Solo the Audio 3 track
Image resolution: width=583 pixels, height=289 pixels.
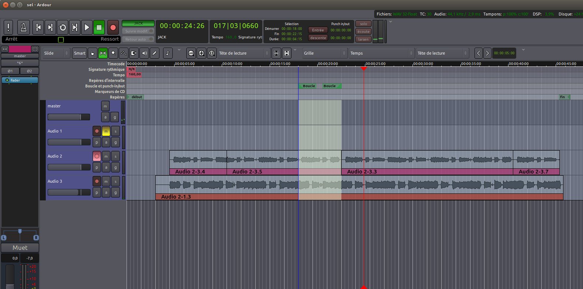pyautogui.click(x=115, y=181)
